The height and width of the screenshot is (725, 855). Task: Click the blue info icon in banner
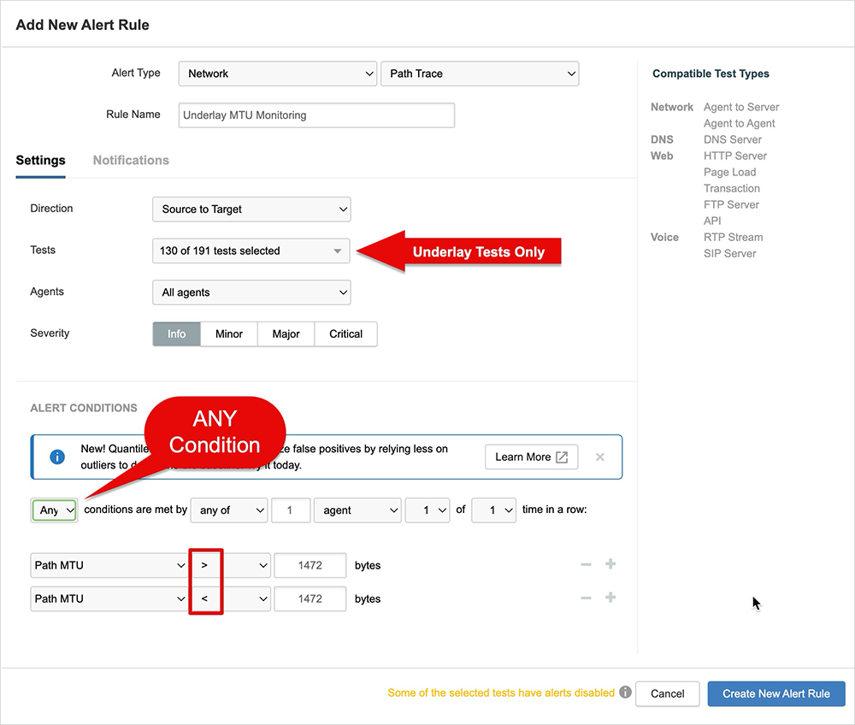pos(57,457)
